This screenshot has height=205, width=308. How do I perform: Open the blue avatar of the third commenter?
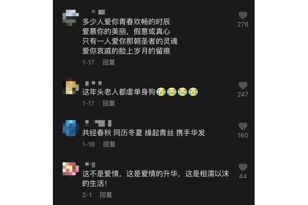coord(71,128)
